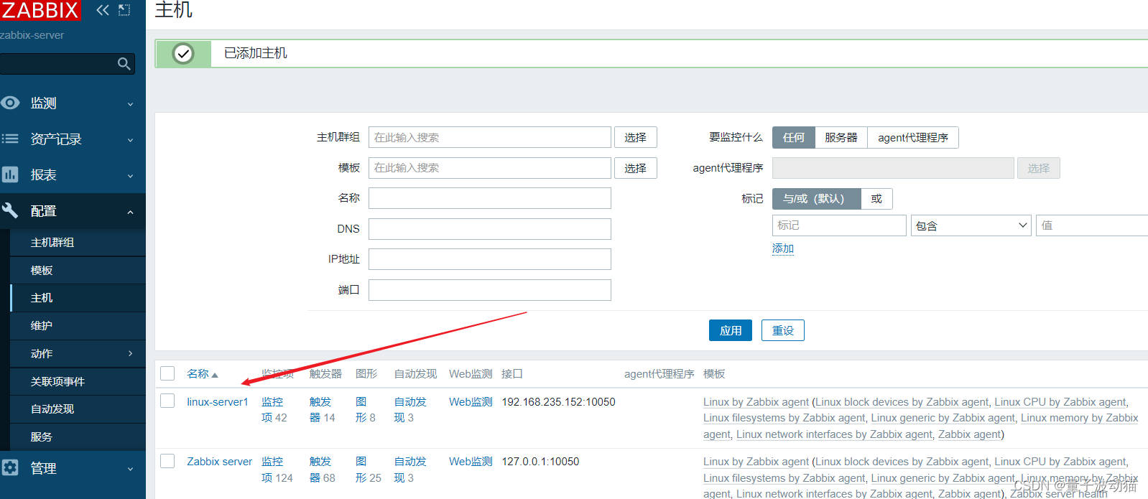Click the gear icon for 管理

[10, 468]
